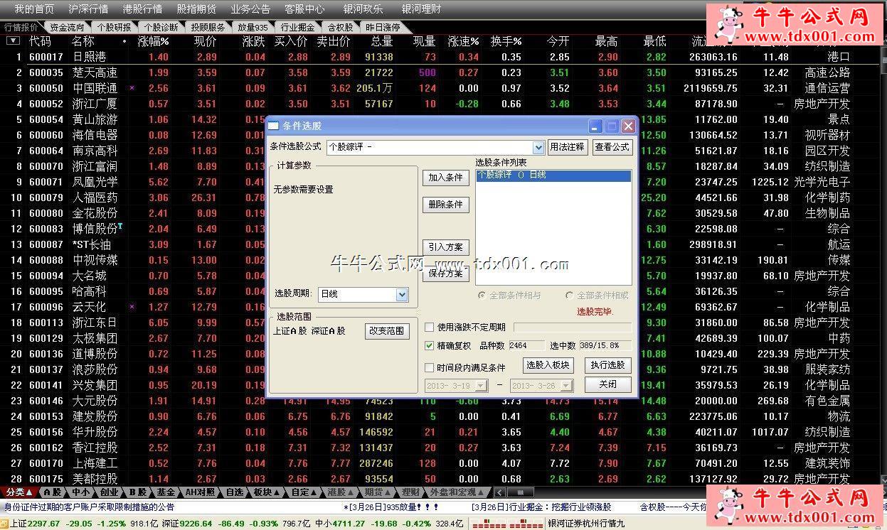The image size is (887, 530).
Task: Switch to the 资金流向 tab
Action: click(67, 28)
